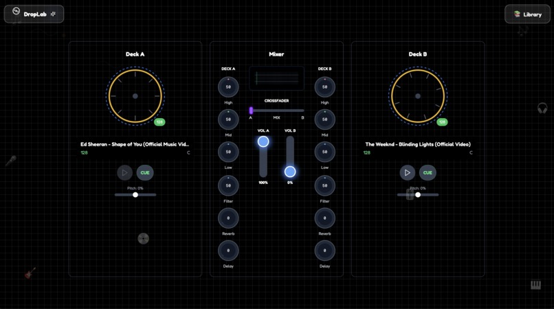This screenshot has height=309, width=554.
Task: Play the track on Deck B
Action: click(408, 172)
